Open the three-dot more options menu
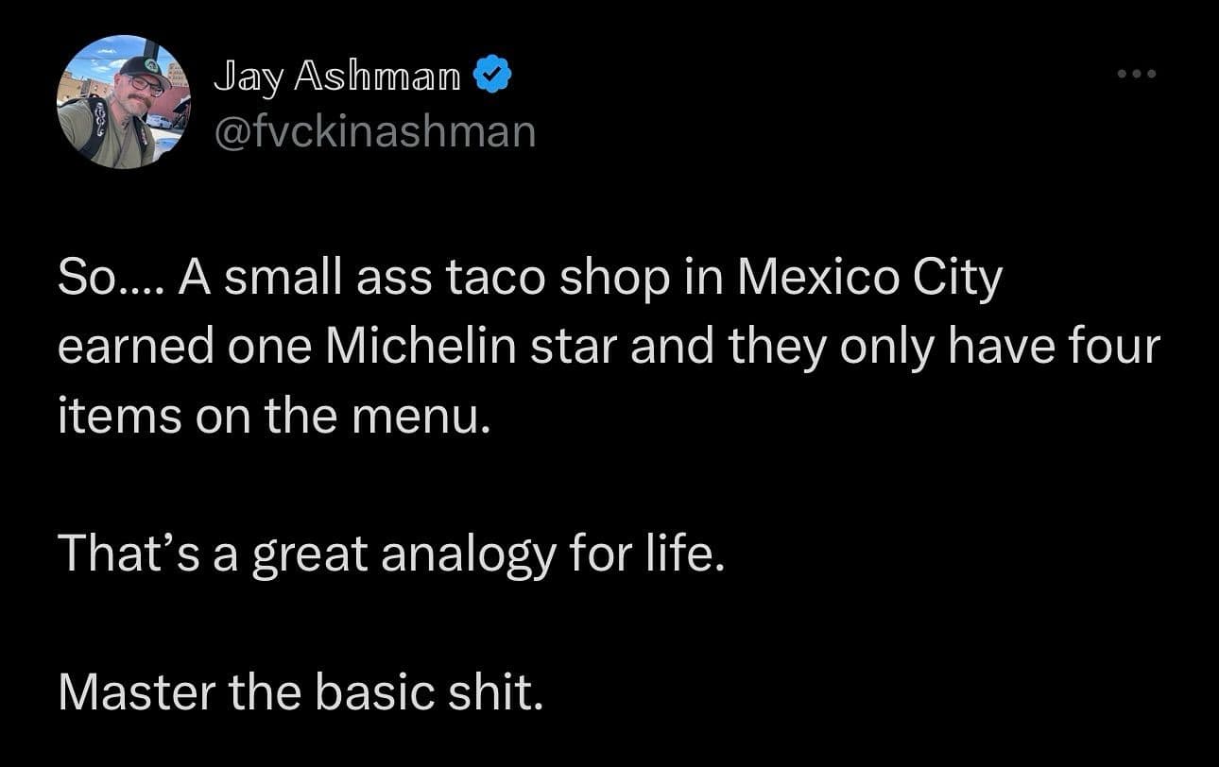The height and width of the screenshot is (767, 1219). click(x=1136, y=74)
